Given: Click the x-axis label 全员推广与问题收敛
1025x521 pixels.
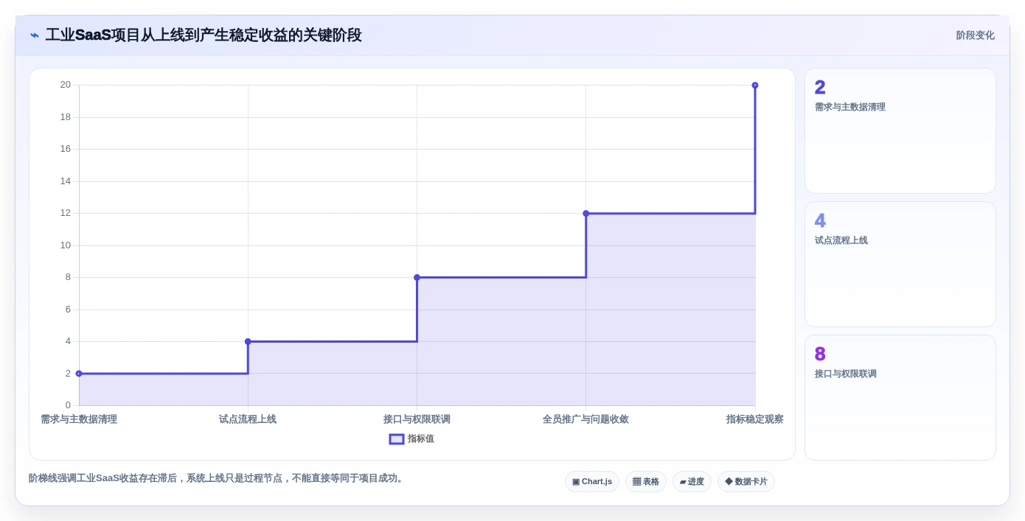Looking at the screenshot, I should [x=586, y=419].
